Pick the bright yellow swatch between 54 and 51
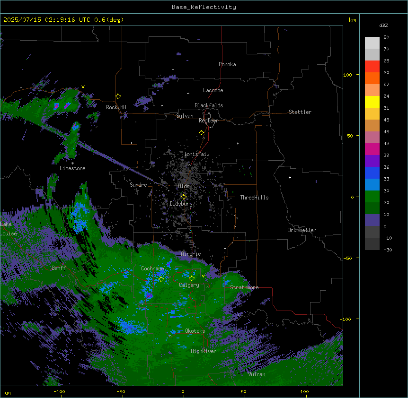This screenshot has width=408, height=398. (x=372, y=102)
